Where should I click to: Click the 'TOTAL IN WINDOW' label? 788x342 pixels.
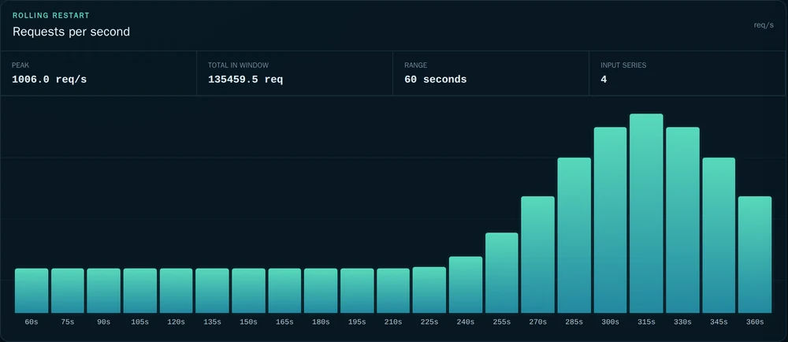tap(238, 65)
